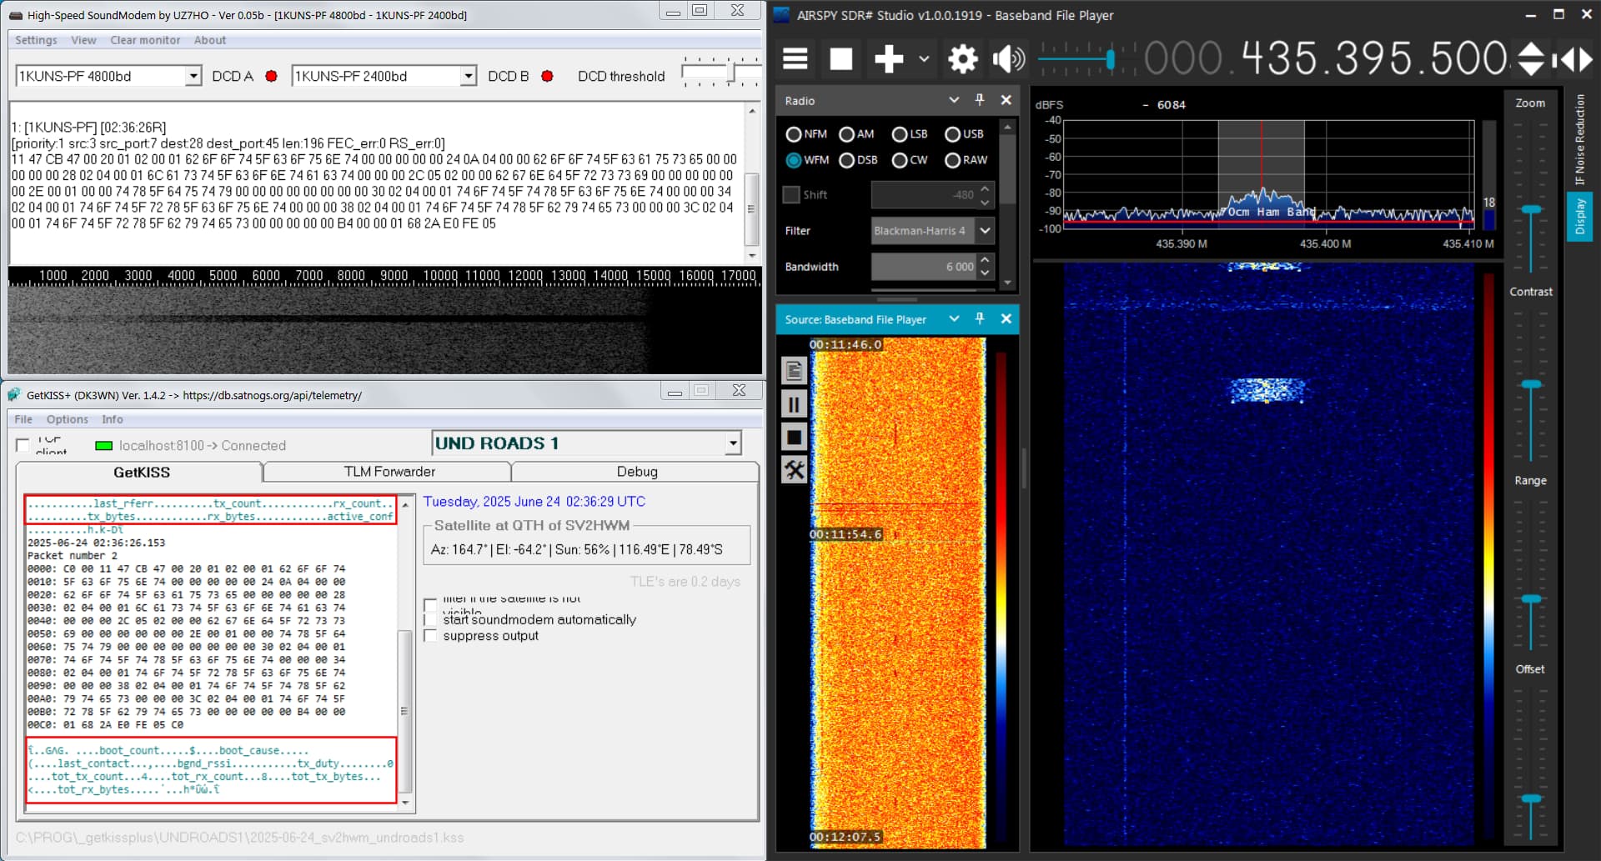Select NFM demodulation mode

click(806, 134)
